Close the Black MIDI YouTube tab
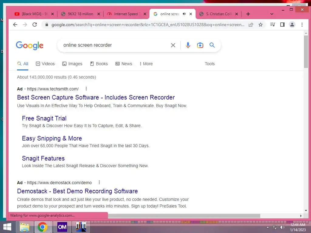The height and width of the screenshot is (233, 311). coord(53,14)
